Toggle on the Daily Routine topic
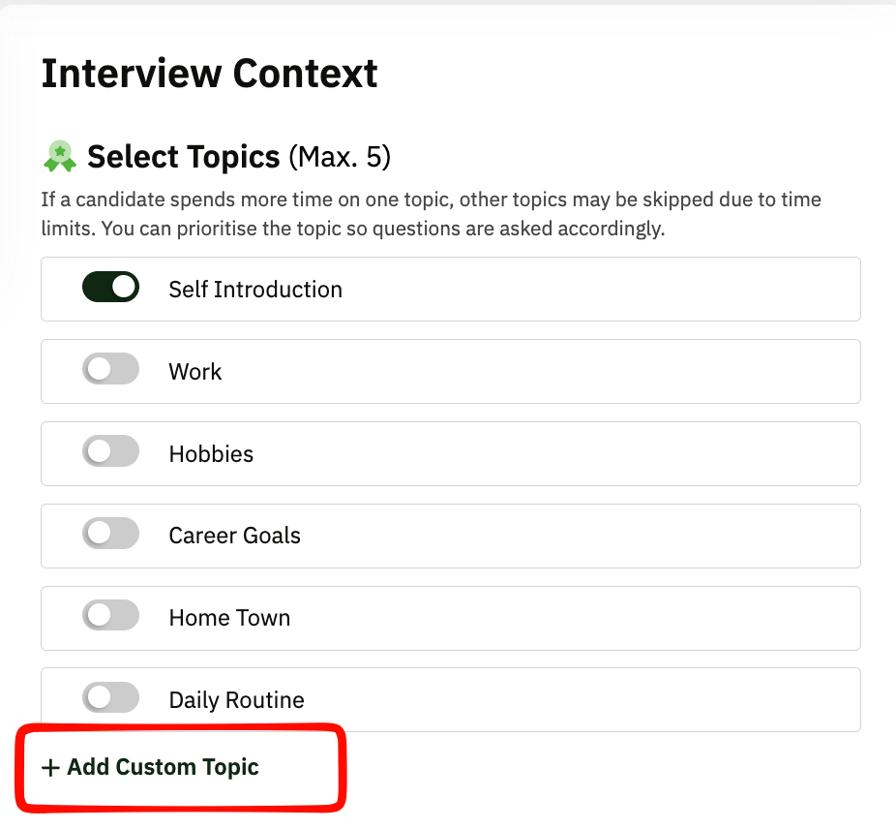896x829 pixels. [x=110, y=698]
